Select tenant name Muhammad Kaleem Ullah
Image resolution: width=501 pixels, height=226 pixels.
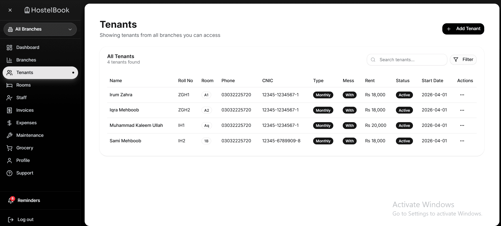136,125
